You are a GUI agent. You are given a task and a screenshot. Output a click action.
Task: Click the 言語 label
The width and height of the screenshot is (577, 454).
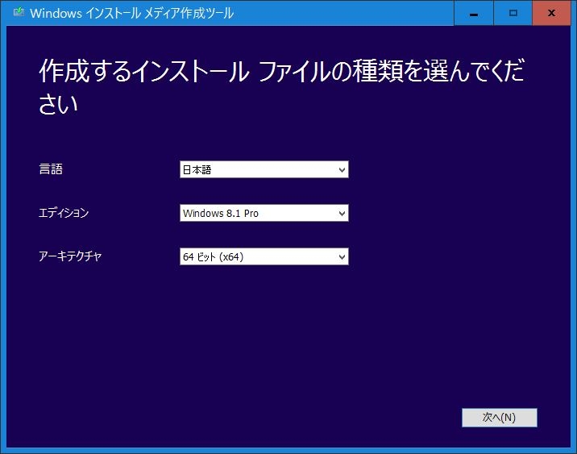pos(51,169)
